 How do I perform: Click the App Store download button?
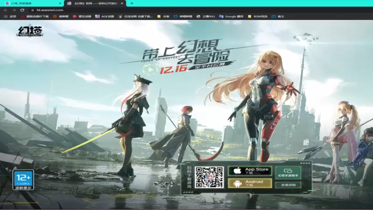(250, 171)
